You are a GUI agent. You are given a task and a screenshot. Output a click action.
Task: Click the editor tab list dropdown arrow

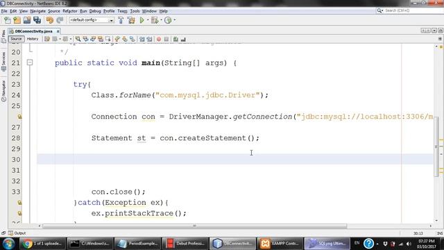(x=434, y=31)
